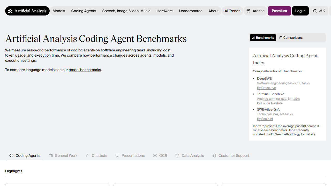This screenshot has width=331, height=186.
Task: Click the SWE-Atlas-QnA benchmark name
Action: coord(268,110)
